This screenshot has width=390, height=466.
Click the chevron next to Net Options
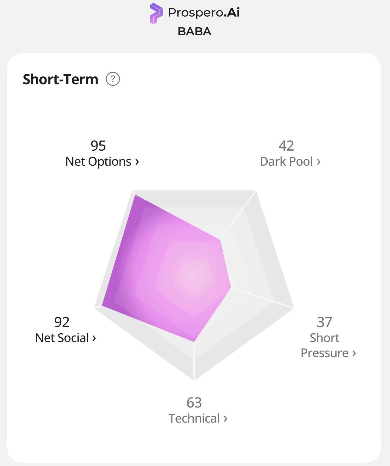137,162
